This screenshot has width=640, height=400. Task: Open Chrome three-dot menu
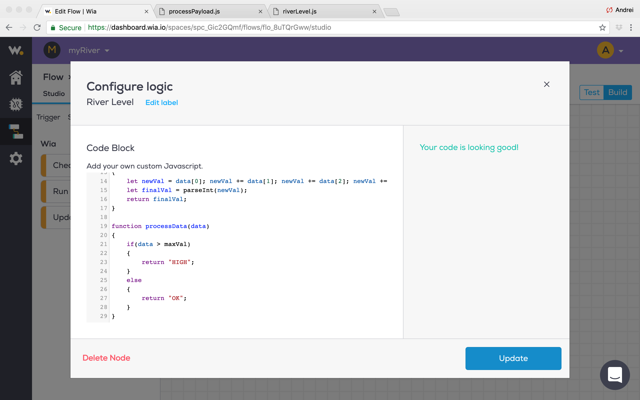[631, 27]
